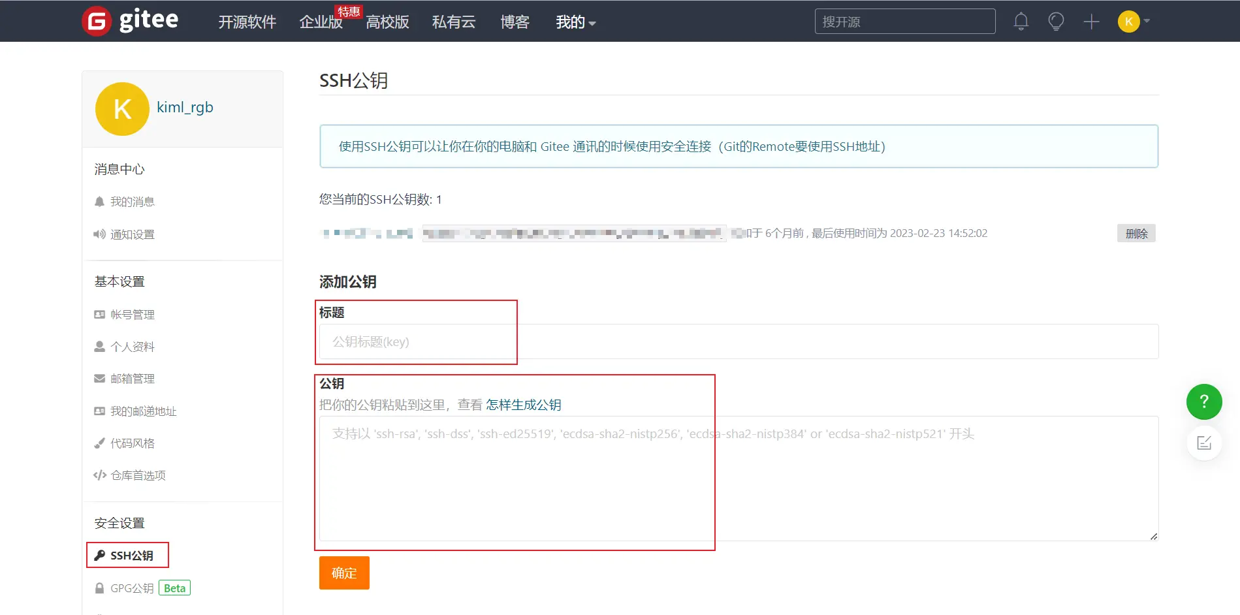Click the Gitee logo icon
1240x615 pixels.
[x=97, y=22]
